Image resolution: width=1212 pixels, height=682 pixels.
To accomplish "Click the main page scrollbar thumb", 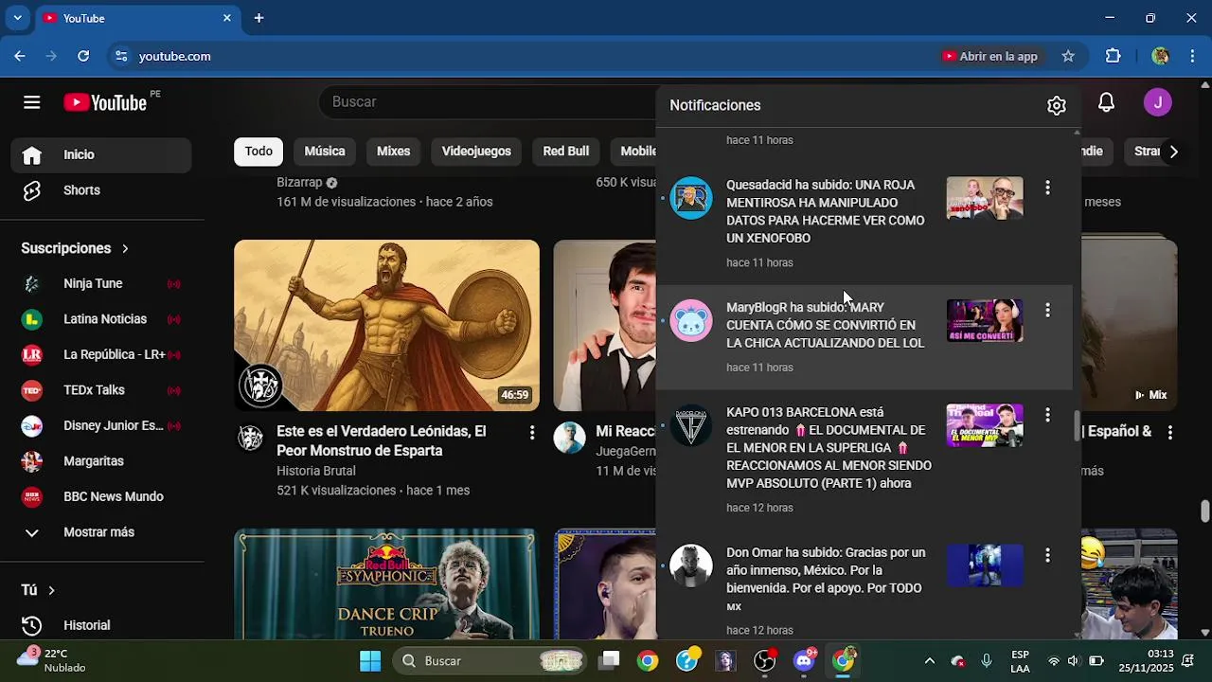I will 1204,511.
